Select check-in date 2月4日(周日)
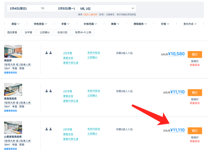 18,8
